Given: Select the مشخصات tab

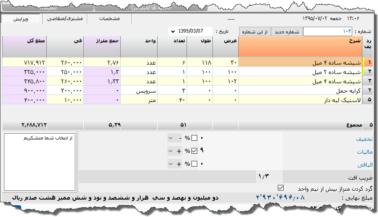Looking at the screenshot, I should pyautogui.click(x=109, y=19).
